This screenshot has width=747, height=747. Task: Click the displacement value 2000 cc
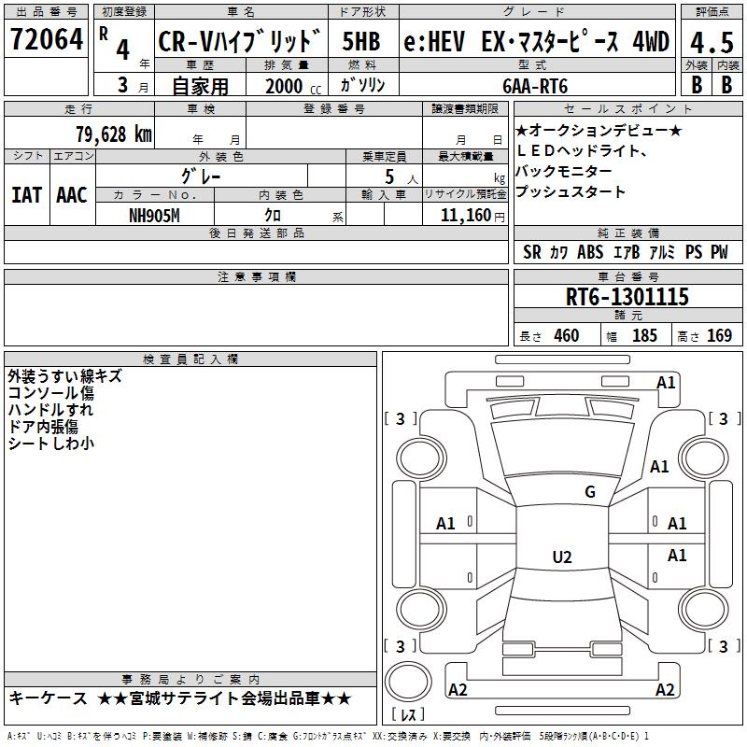(293, 86)
